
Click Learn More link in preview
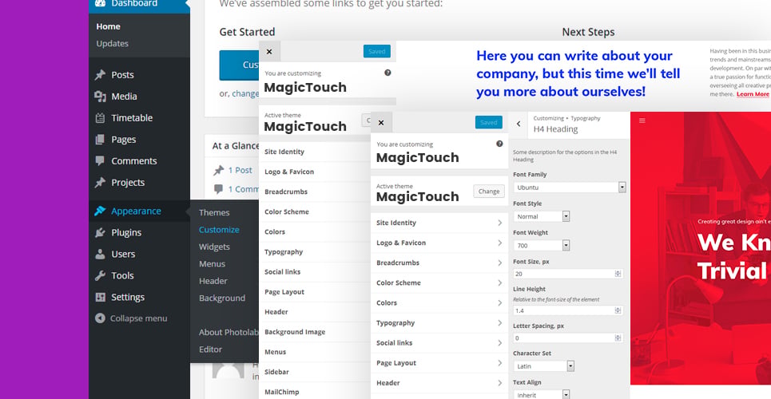pyautogui.click(x=753, y=94)
